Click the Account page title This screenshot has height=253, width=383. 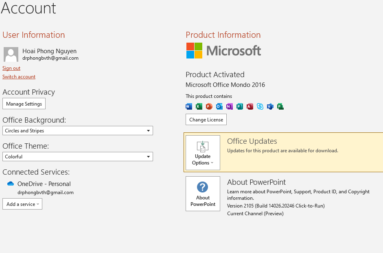point(28,8)
